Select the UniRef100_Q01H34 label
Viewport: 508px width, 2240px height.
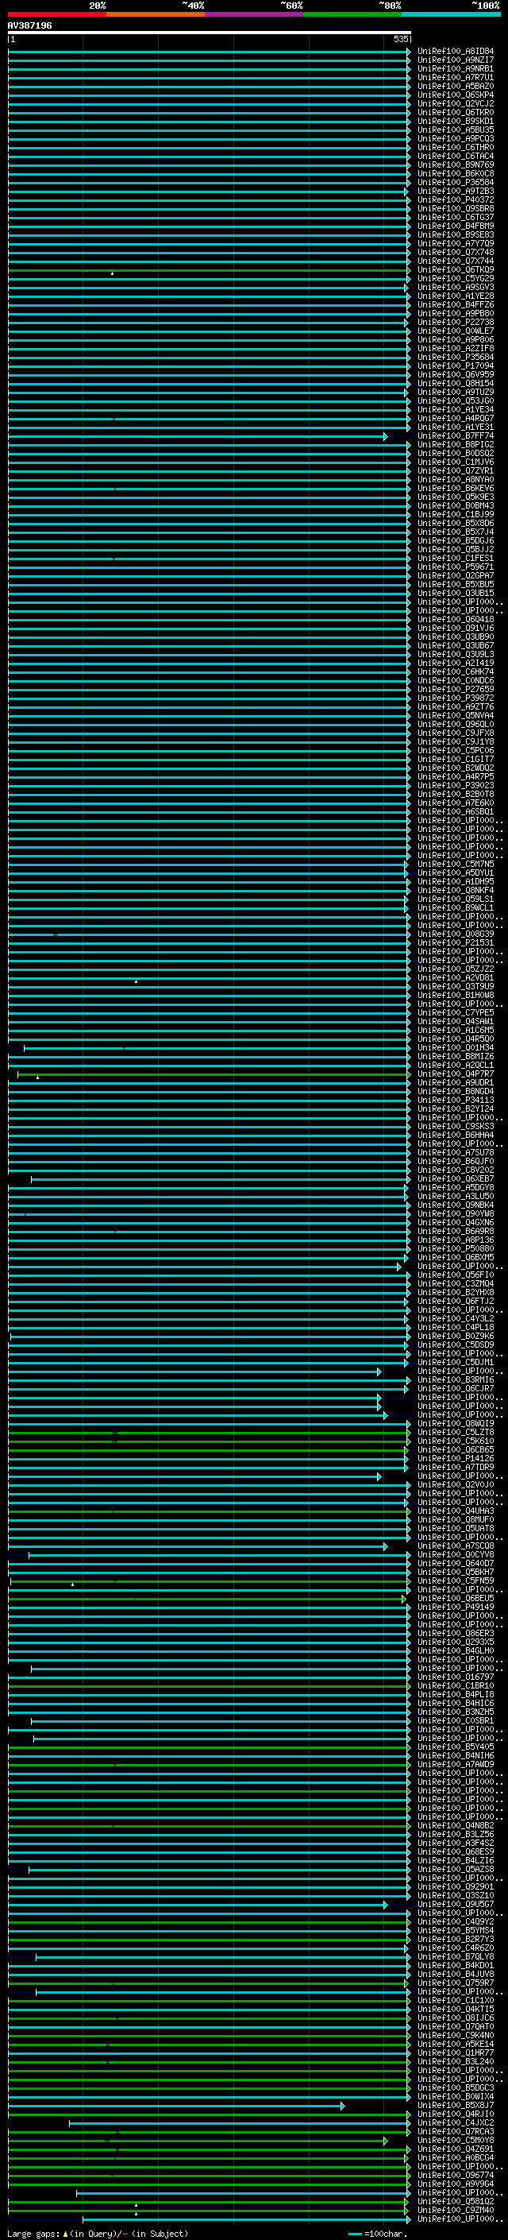pos(456,1048)
